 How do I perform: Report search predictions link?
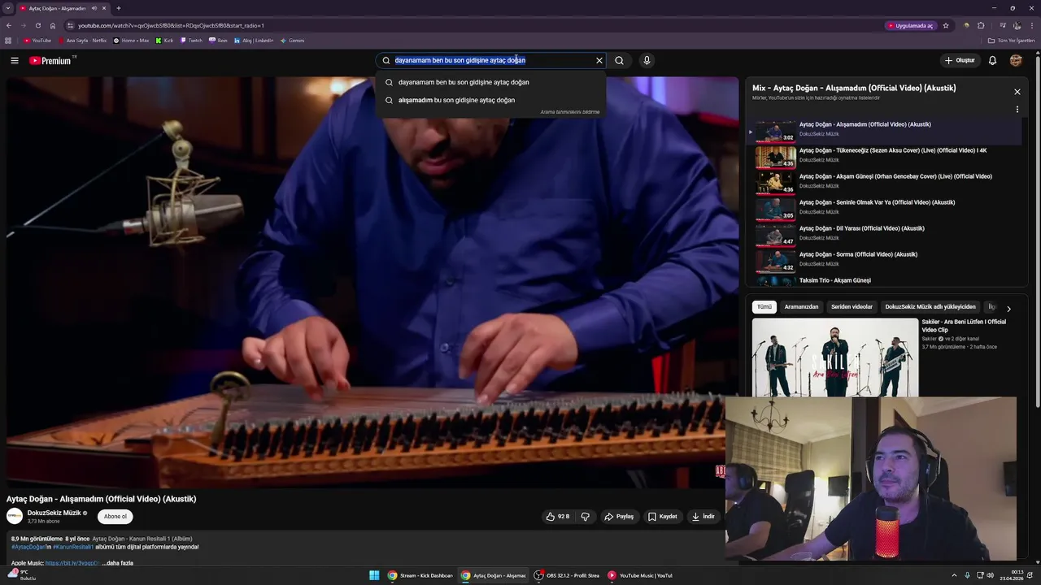569,112
